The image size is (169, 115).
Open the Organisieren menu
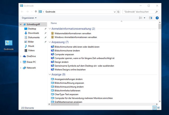point(29,18)
